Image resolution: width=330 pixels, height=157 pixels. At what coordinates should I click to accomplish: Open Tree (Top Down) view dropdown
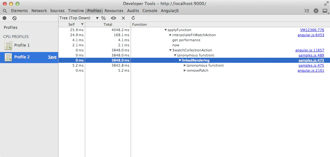79,18
